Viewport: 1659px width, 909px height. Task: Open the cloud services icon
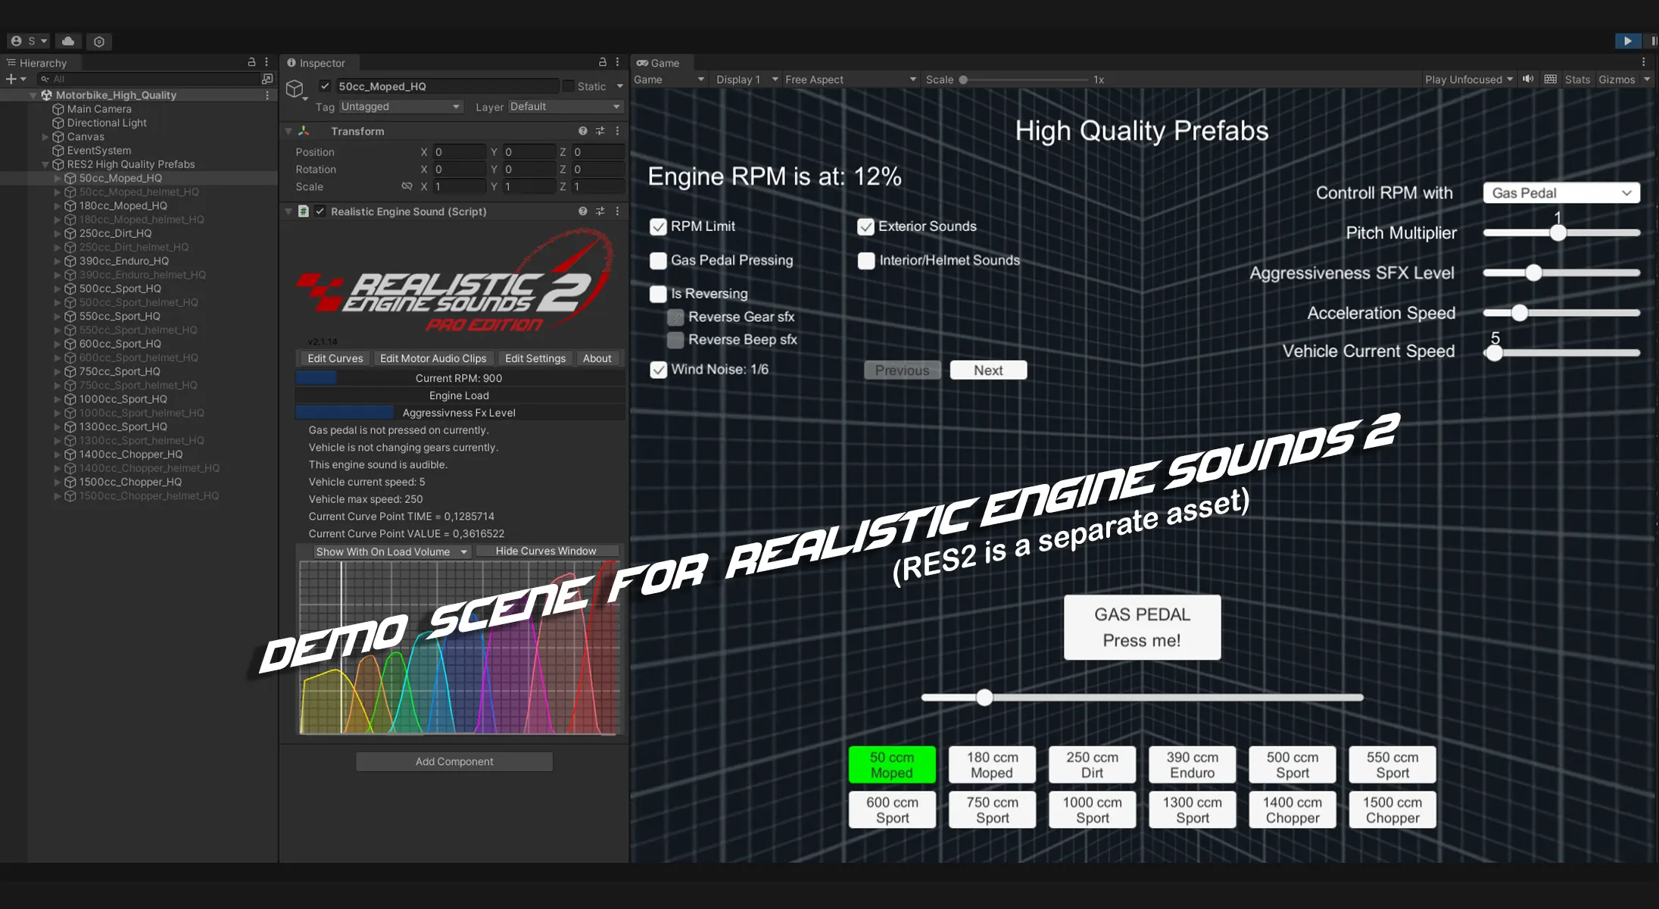pyautogui.click(x=68, y=41)
